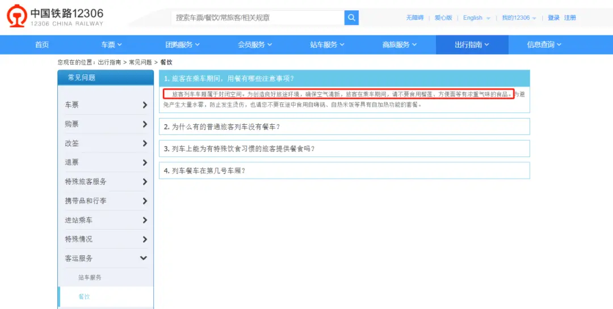The height and width of the screenshot is (309, 613).
Task: Open the 我的12306 dropdown menu
Action: click(519, 18)
